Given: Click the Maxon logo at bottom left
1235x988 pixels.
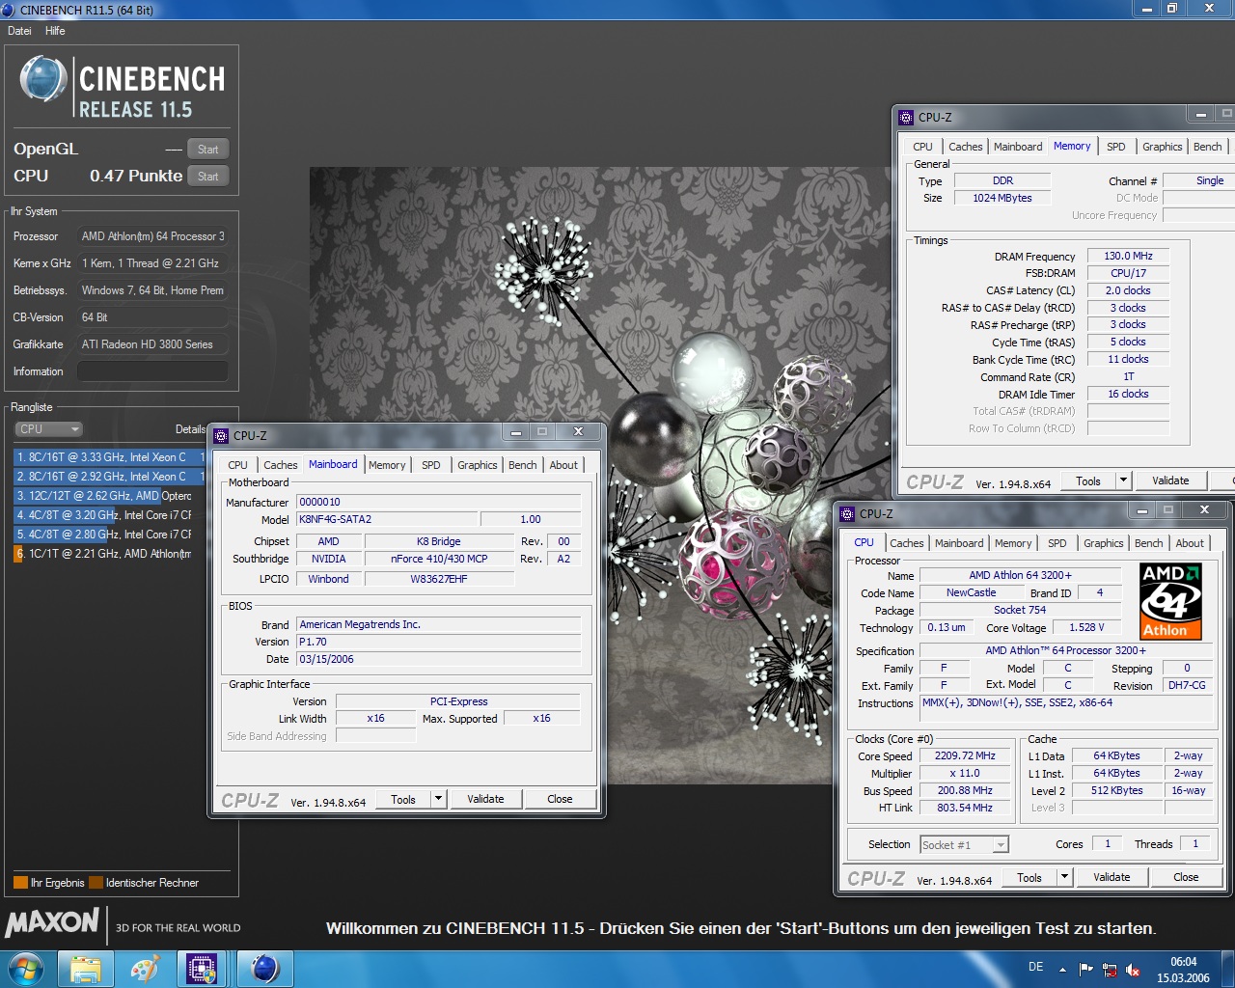Looking at the screenshot, I should [52, 922].
